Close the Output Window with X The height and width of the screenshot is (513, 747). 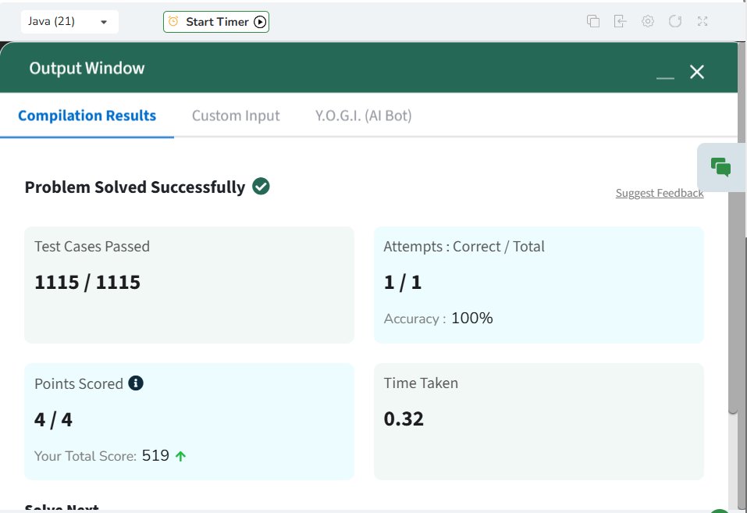click(x=697, y=72)
